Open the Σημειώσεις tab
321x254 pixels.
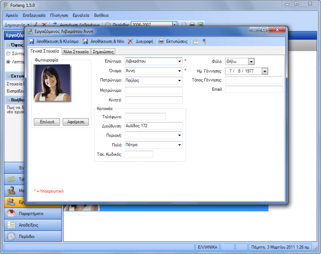click(104, 51)
